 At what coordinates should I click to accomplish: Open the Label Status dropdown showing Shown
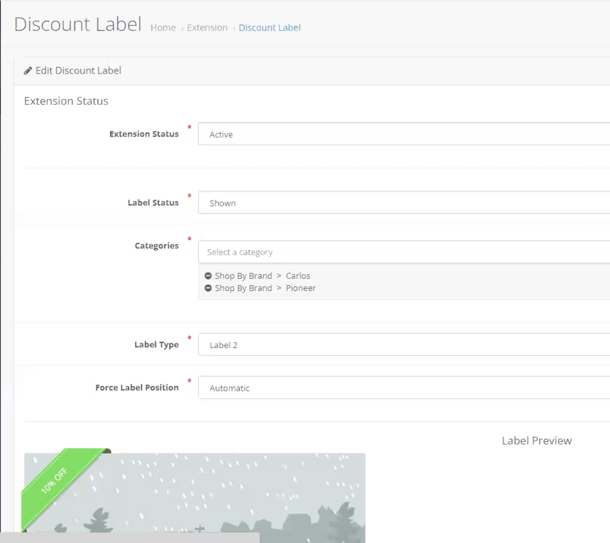(404, 202)
